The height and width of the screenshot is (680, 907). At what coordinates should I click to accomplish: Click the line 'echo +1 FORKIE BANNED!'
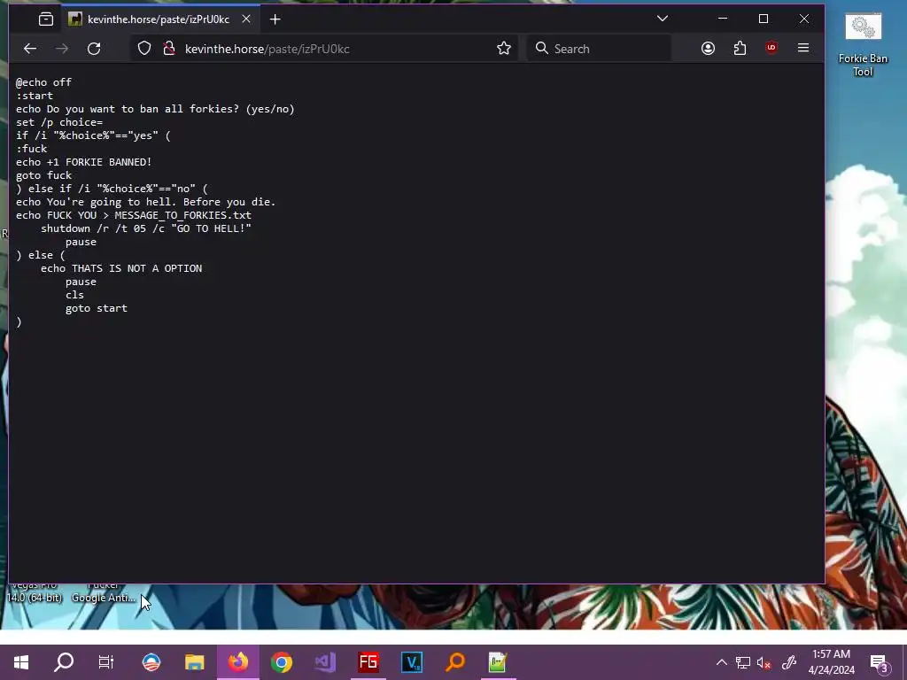(84, 162)
